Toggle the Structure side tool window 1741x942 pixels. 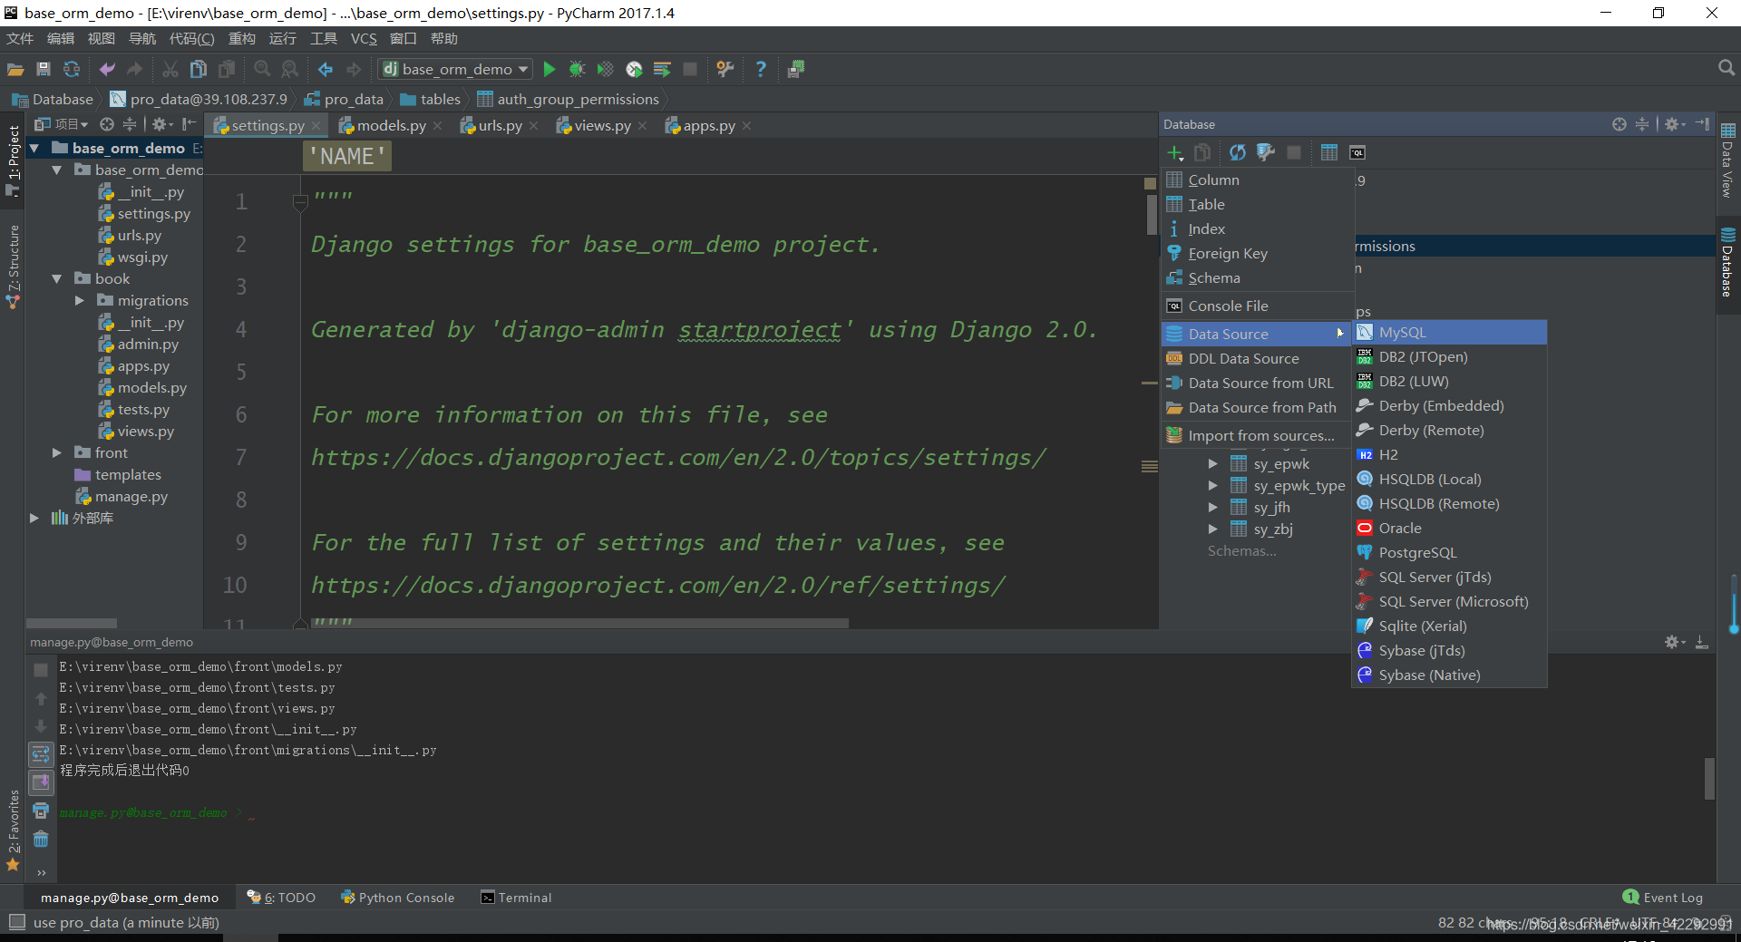(13, 267)
